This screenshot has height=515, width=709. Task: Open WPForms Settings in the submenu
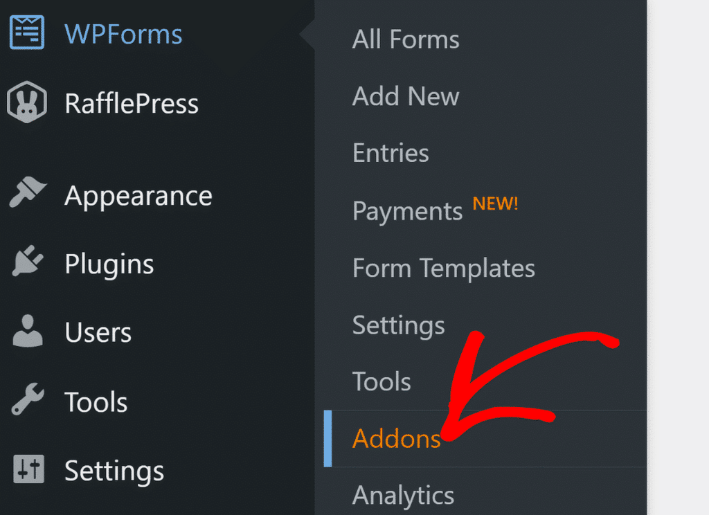point(398,325)
